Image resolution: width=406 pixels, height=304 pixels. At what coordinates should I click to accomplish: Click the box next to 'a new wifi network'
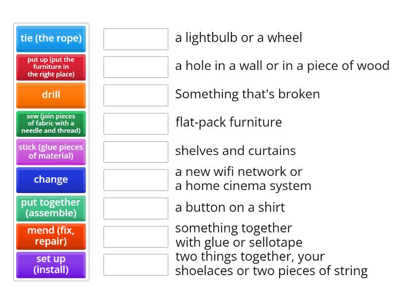[135, 179]
